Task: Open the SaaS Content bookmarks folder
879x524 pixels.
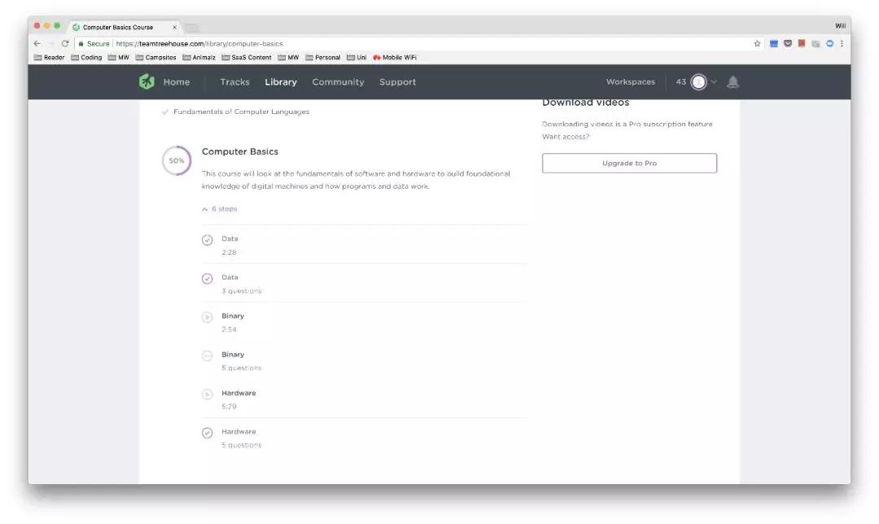Action: coord(247,57)
